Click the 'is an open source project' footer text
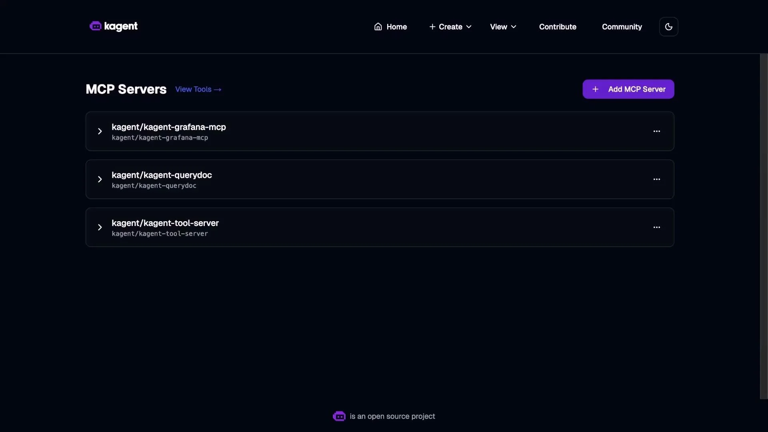 [x=392, y=416]
